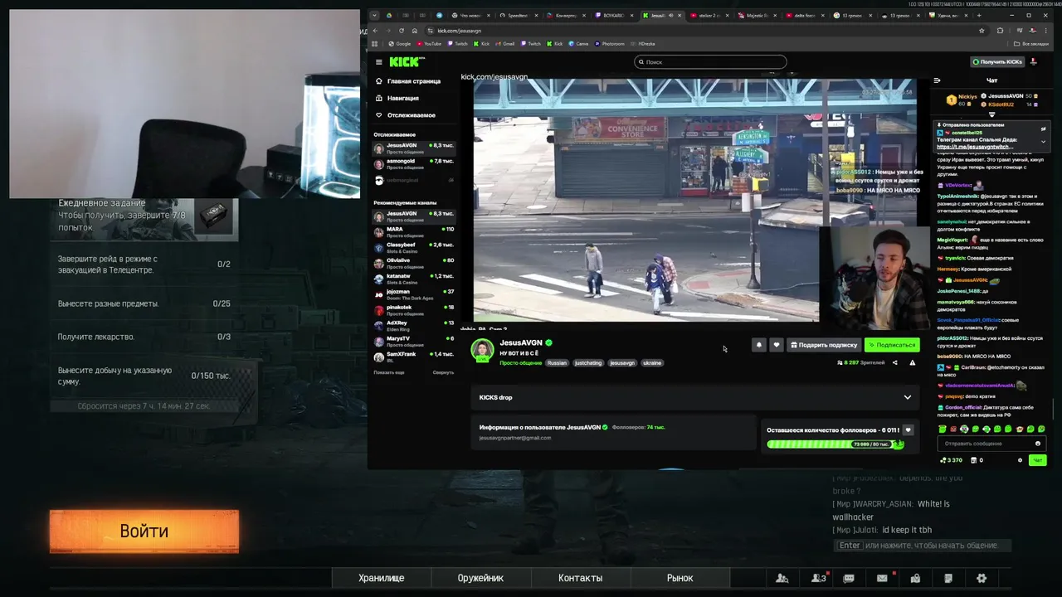Open the Kick hamburger sidebar menu
This screenshot has height=597, width=1062.
pos(378,62)
